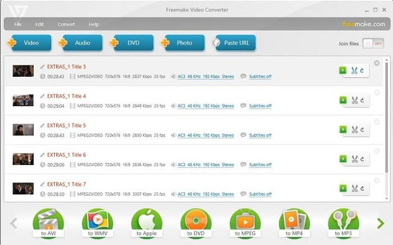Image resolution: width=393 pixels, height=245 pixels.
Task: Click the pencil rename icon for Title 7
Action: (42, 185)
